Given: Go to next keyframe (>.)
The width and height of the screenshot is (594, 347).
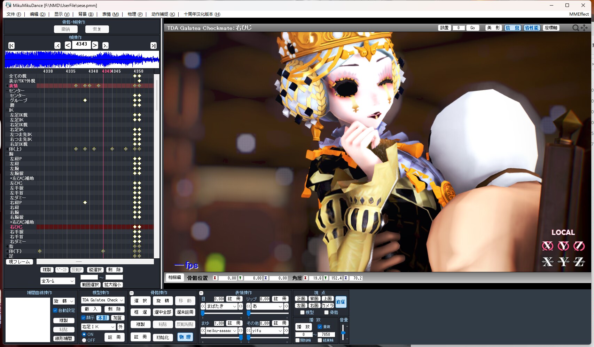Looking at the screenshot, I should point(105,46).
